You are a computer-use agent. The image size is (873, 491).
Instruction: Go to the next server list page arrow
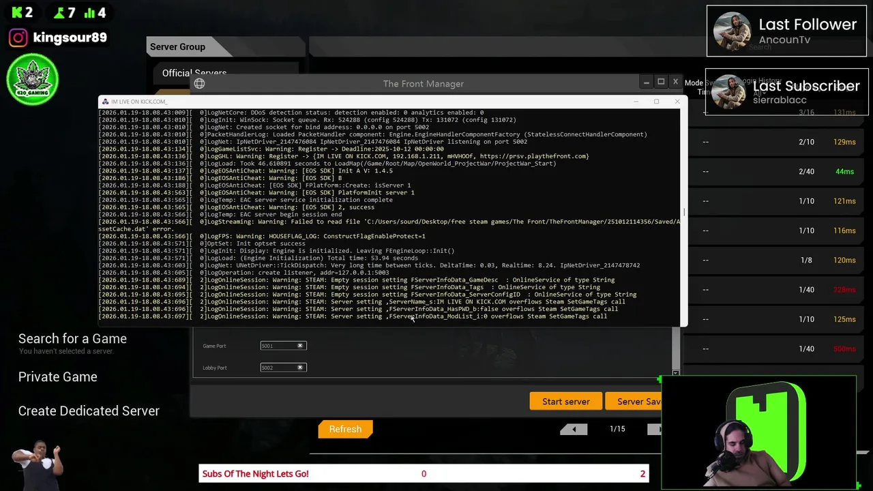[x=655, y=429]
